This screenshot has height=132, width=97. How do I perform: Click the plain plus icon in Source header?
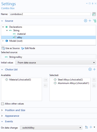(x=90, y=21)
